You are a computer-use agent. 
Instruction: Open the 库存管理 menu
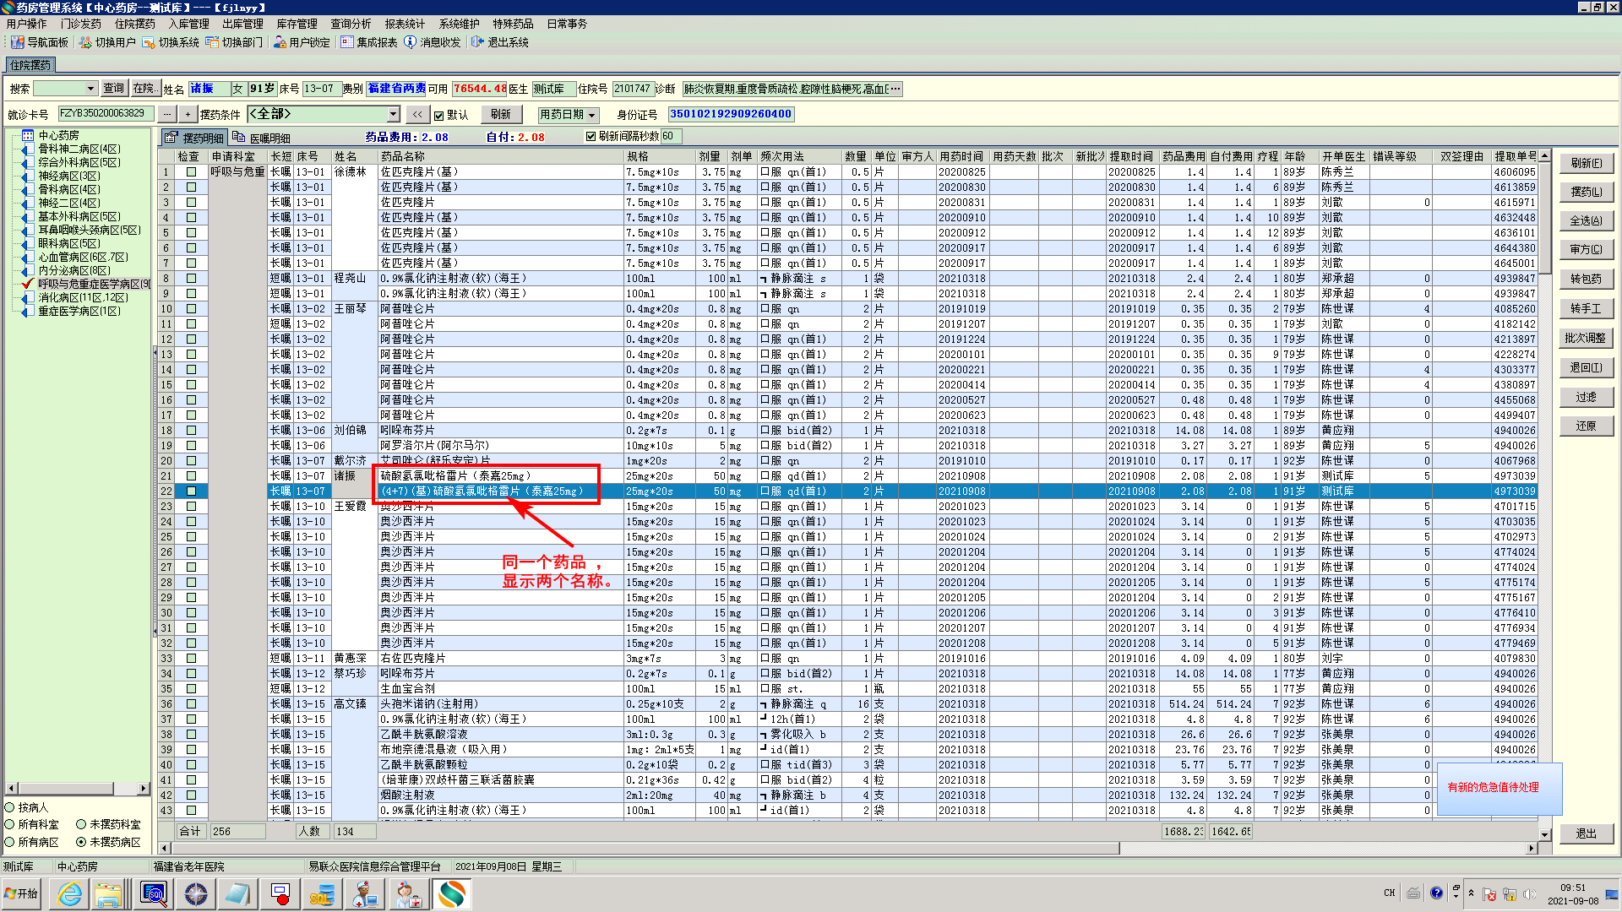tap(297, 24)
